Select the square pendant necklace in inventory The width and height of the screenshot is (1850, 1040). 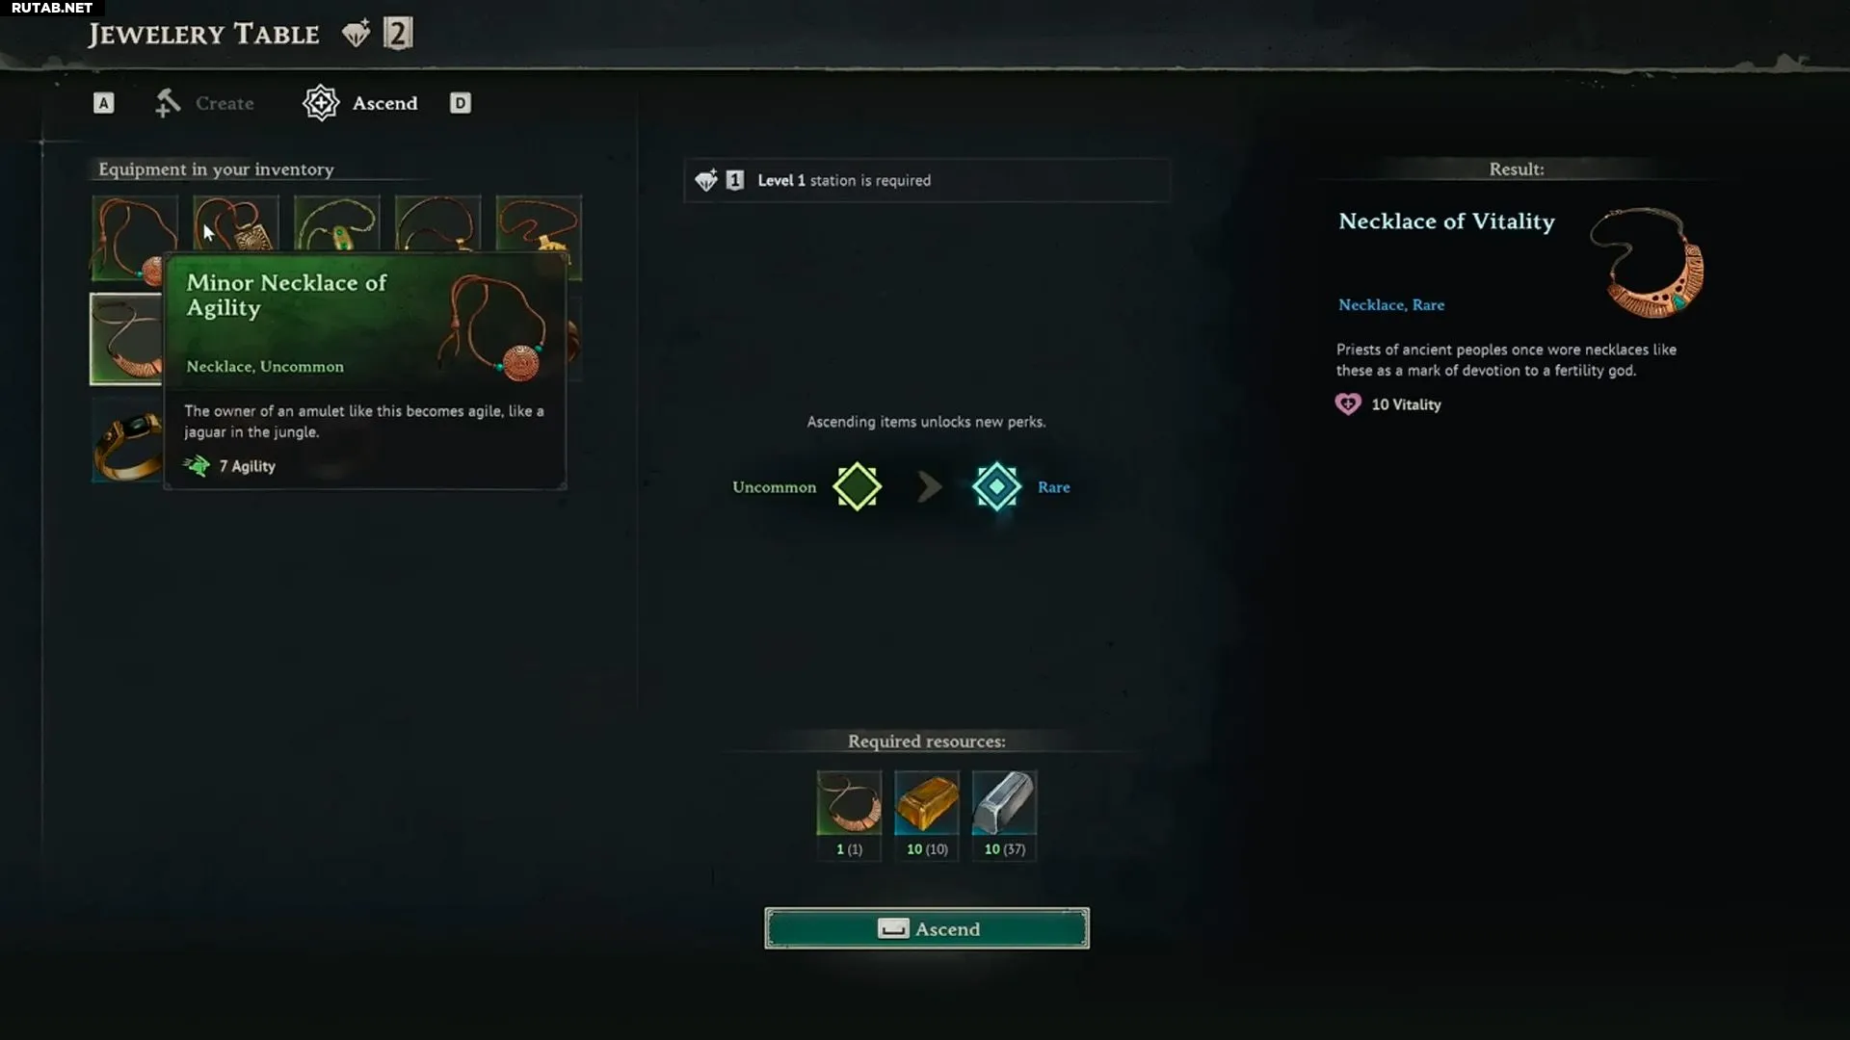[x=236, y=223]
